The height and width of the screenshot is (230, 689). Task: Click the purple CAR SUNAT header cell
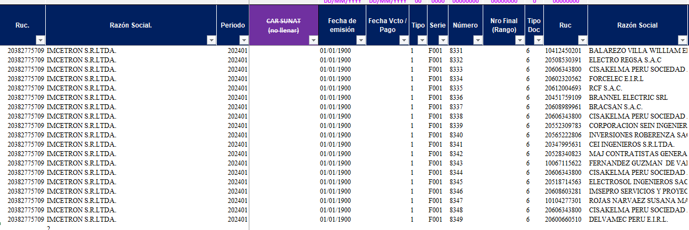tap(284, 25)
